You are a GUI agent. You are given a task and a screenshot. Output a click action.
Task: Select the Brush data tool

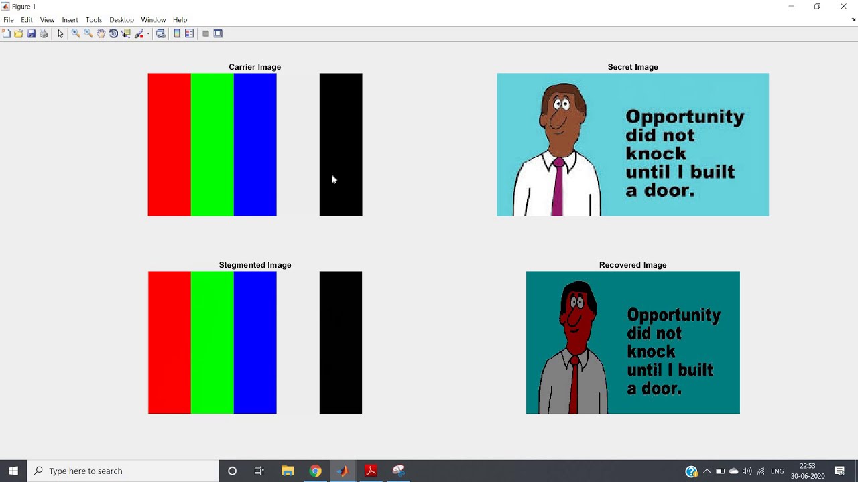click(x=139, y=33)
